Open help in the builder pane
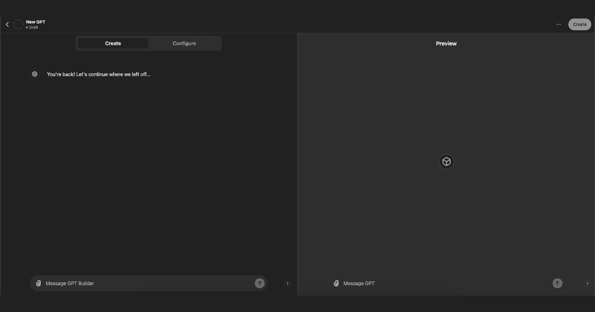Viewport: 595px width, 312px height. click(288, 284)
